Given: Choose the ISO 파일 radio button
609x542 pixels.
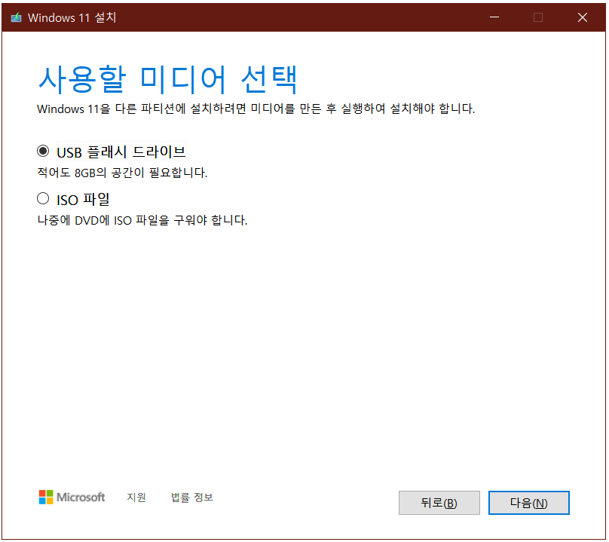Looking at the screenshot, I should click(x=43, y=199).
